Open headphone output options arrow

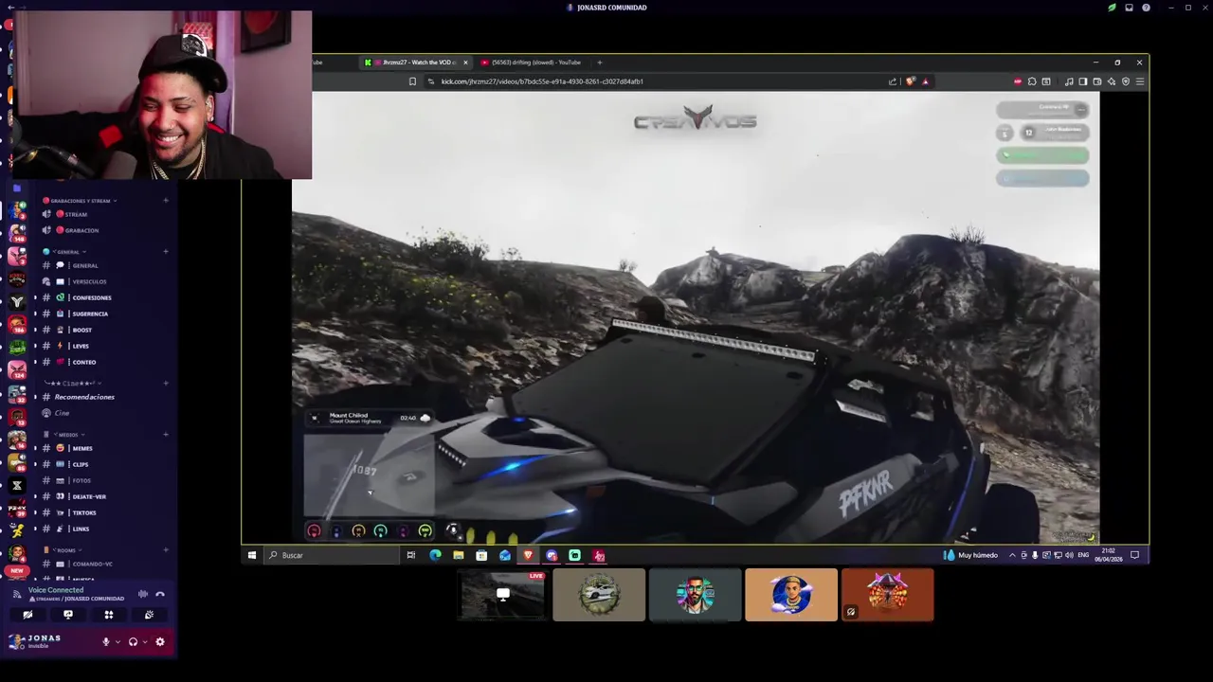point(145,641)
